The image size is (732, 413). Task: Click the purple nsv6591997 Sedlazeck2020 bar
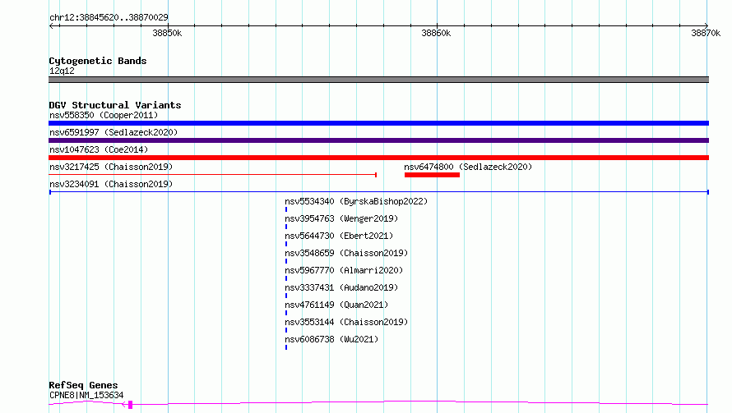[378, 140]
